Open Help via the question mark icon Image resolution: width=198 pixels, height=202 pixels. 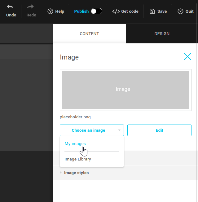[x=50, y=11]
